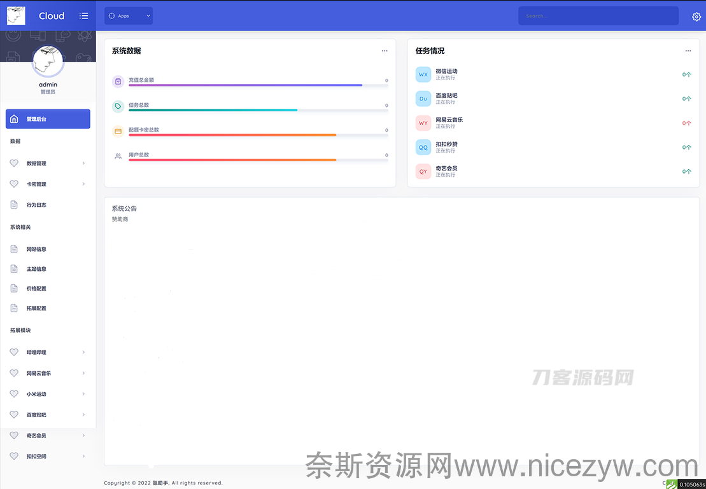
Task: Click heart icon beside 小米运动
Action: pyautogui.click(x=14, y=394)
